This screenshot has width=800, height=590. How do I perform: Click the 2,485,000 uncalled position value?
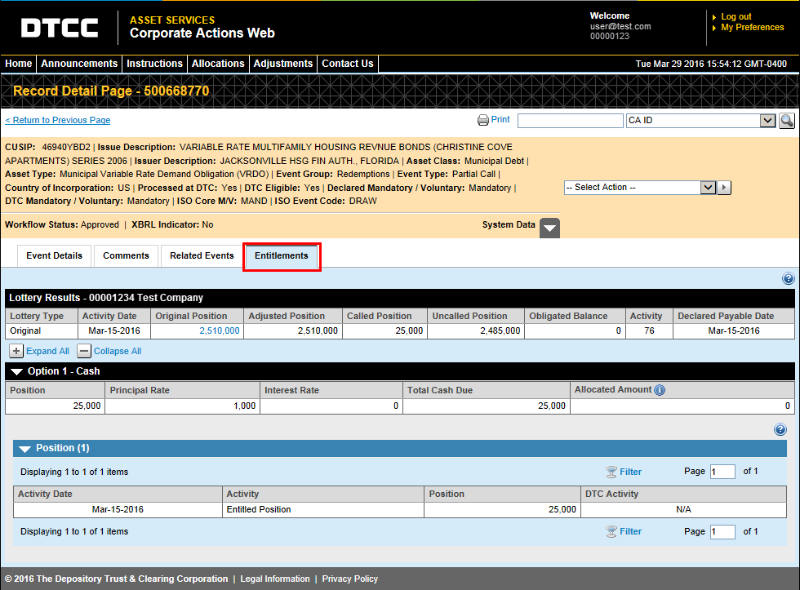[500, 330]
